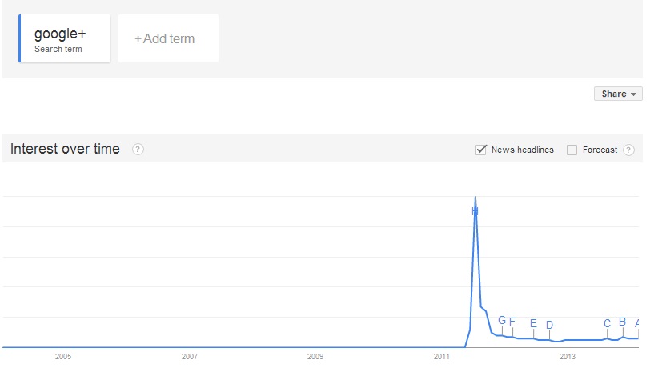Select news headline marker C
This screenshot has width=650, height=368.
pyautogui.click(x=607, y=323)
